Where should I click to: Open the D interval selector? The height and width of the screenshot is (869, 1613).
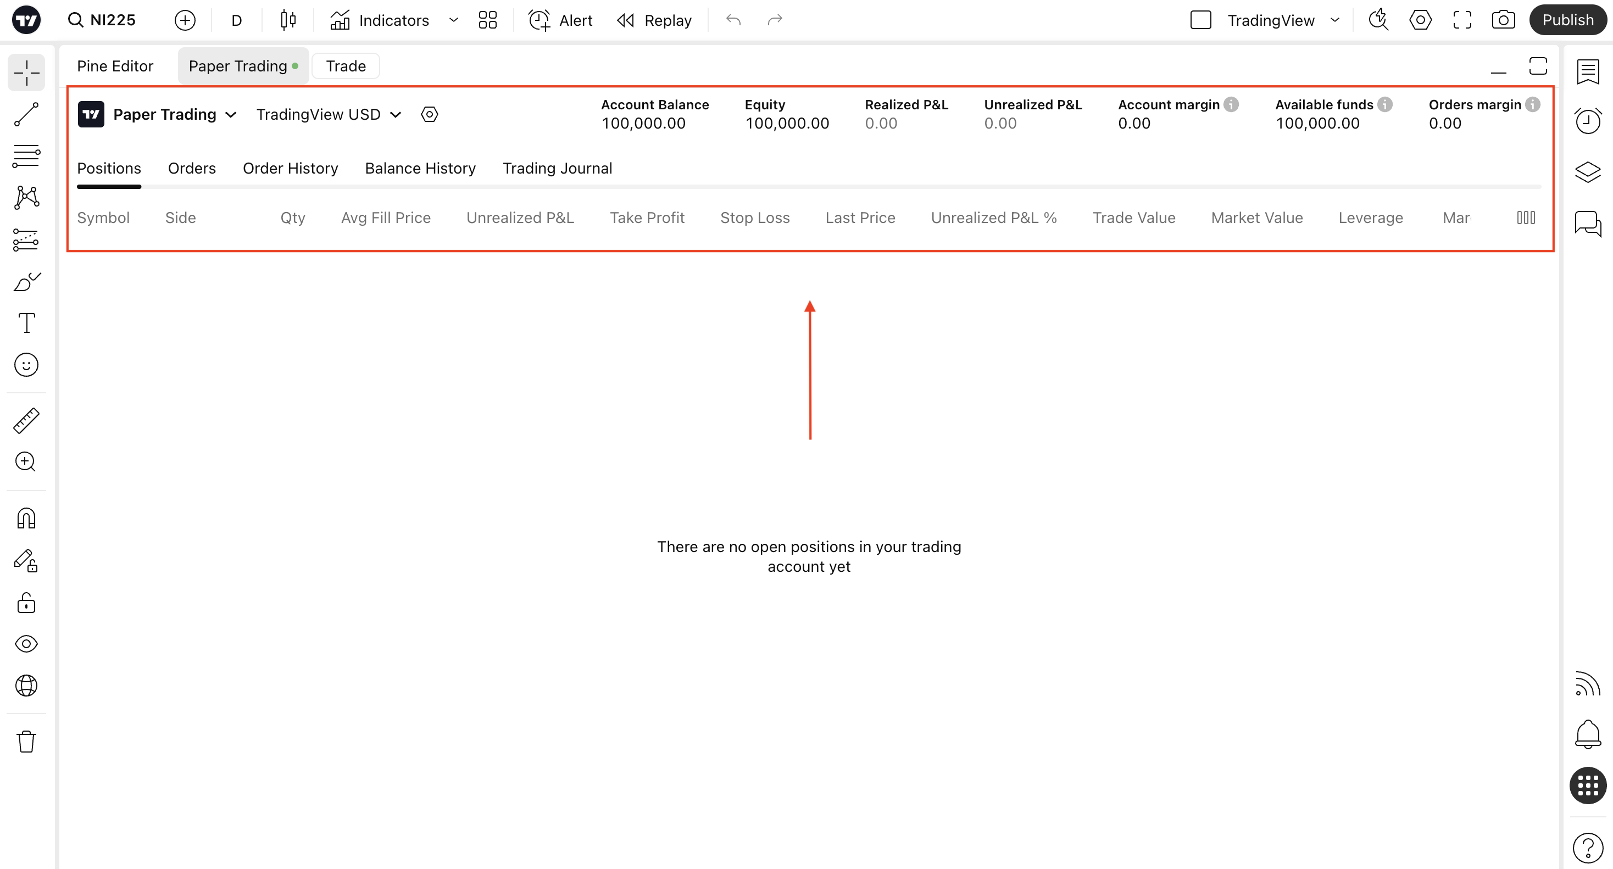[237, 20]
